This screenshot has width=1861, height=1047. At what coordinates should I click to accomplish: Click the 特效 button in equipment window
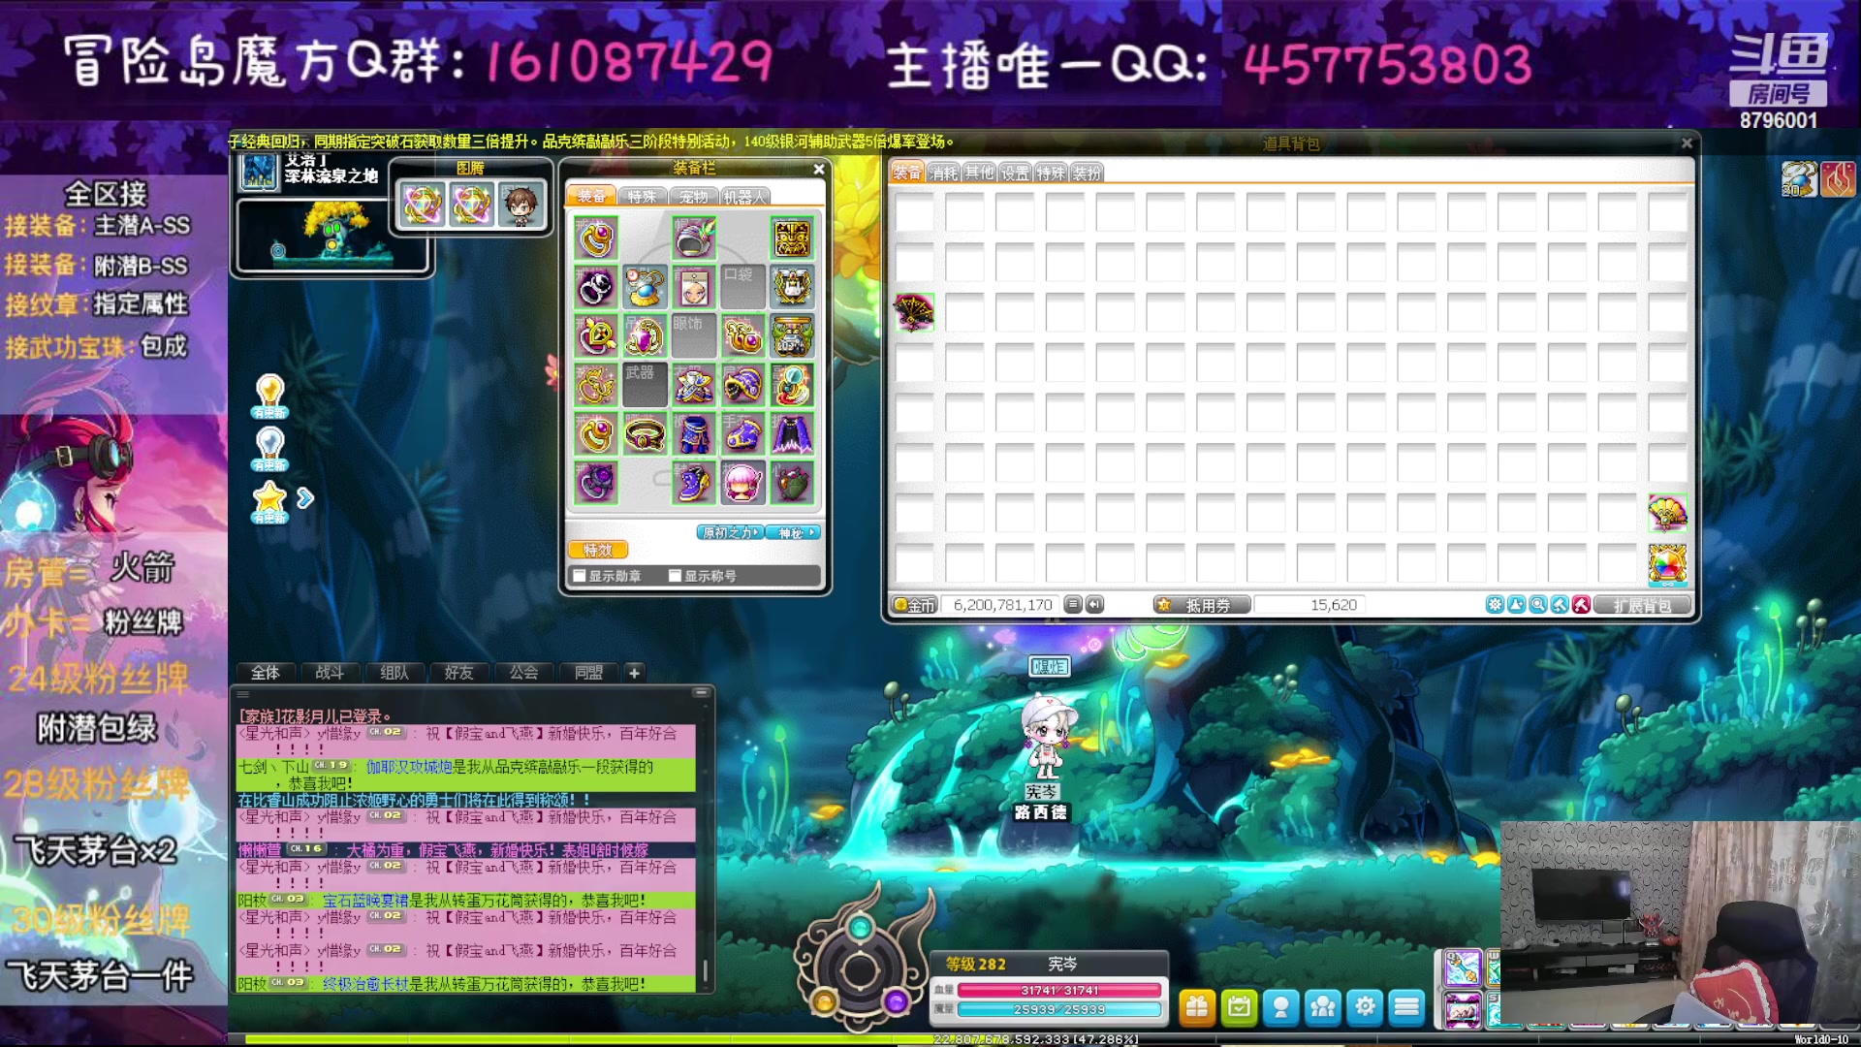(x=598, y=550)
